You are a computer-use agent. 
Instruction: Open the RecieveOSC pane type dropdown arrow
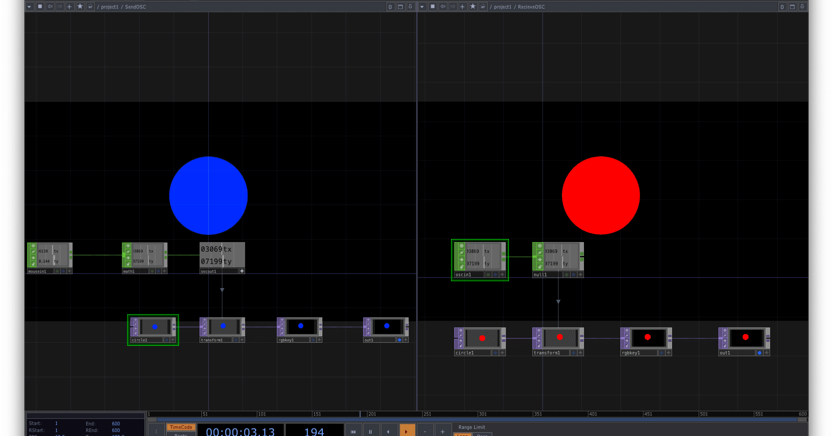click(x=422, y=7)
